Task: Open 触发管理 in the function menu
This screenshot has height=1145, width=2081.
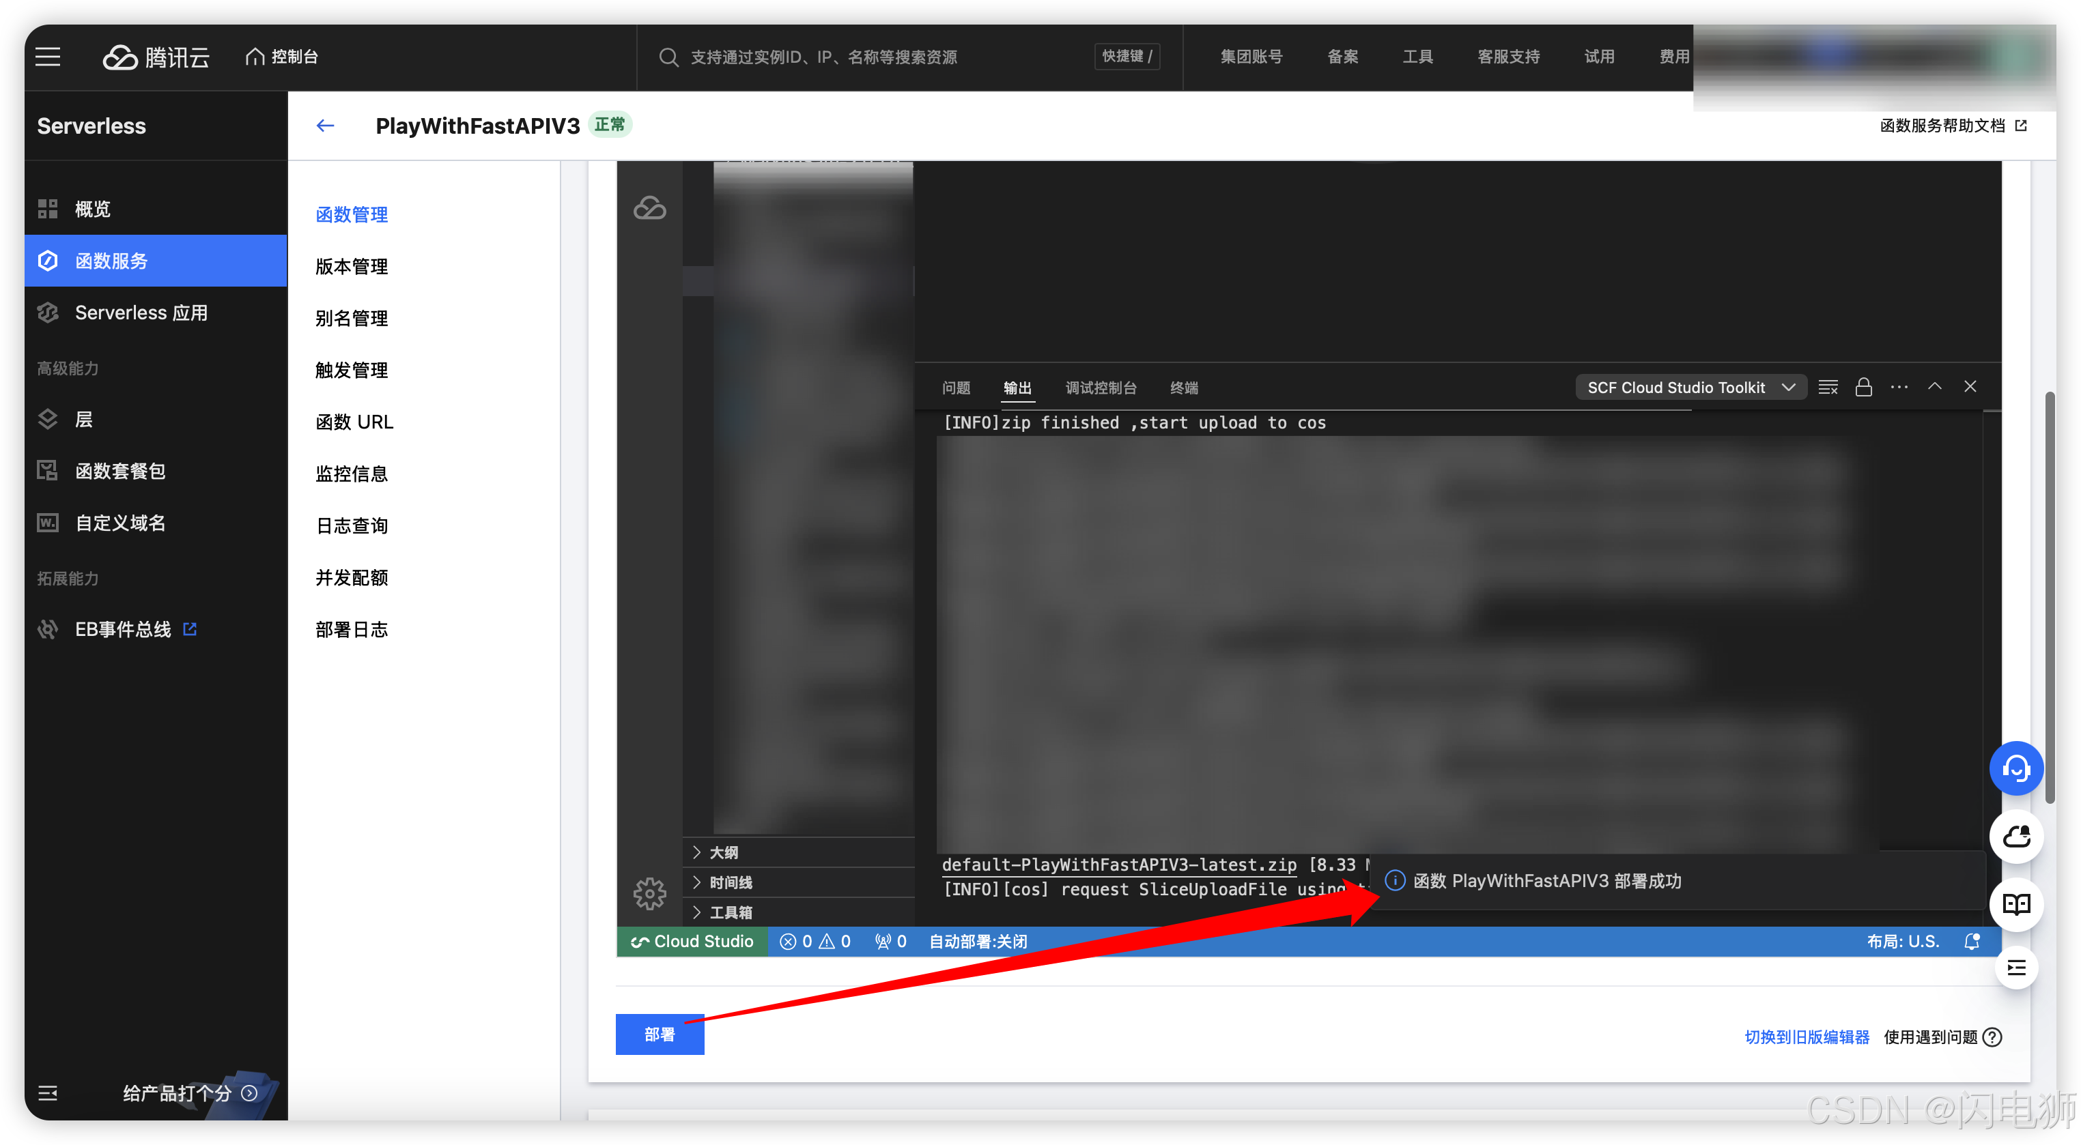Action: pyautogui.click(x=352, y=370)
